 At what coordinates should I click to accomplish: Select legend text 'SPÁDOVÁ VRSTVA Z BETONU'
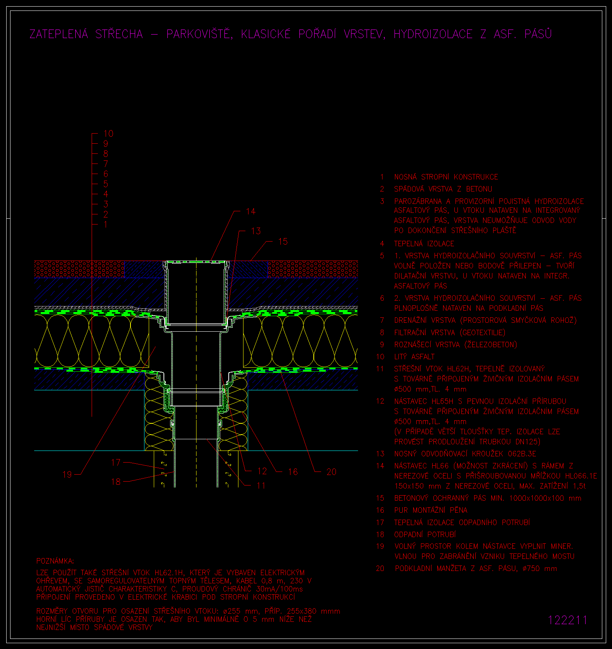[443, 189]
